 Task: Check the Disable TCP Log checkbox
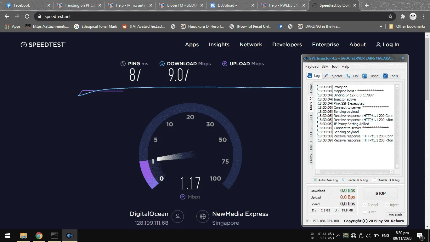(x=374, y=180)
